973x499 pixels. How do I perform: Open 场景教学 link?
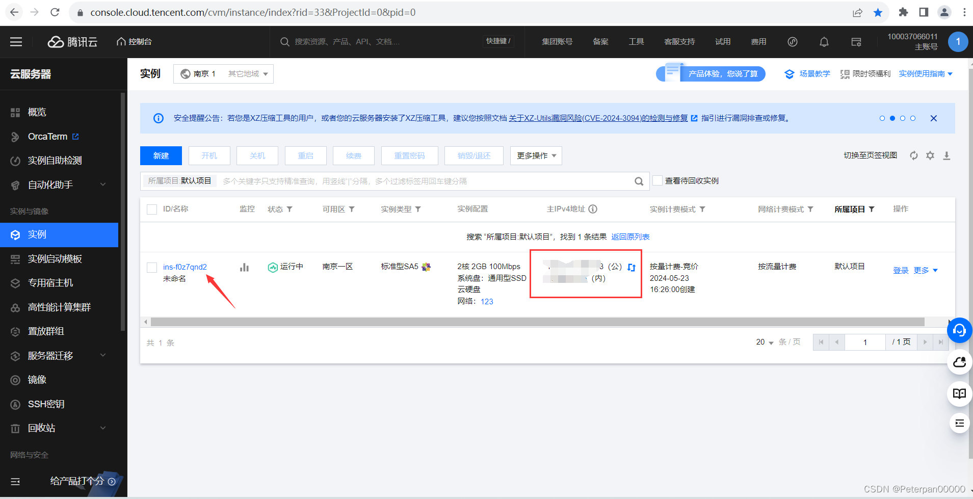(807, 74)
